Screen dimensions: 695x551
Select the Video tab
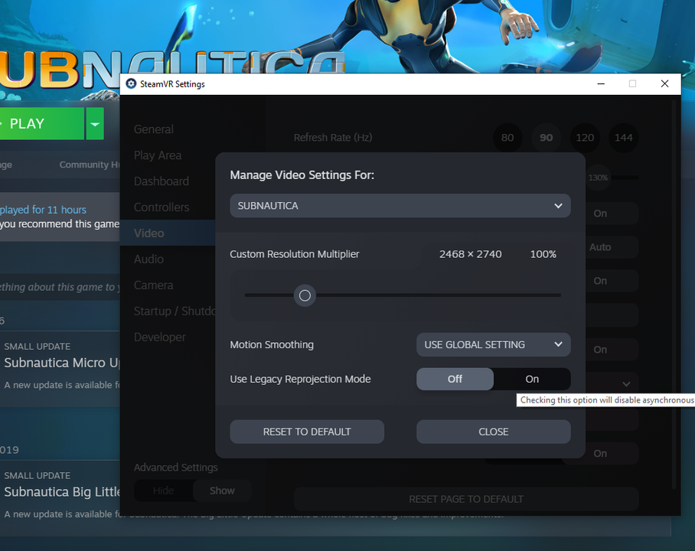(168, 233)
